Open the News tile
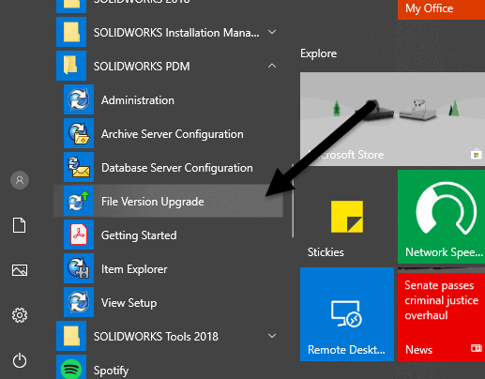The width and height of the screenshot is (485, 379). 441,314
